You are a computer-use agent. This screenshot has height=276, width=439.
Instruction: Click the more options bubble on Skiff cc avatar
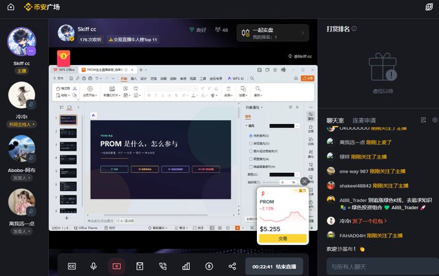[31, 51]
